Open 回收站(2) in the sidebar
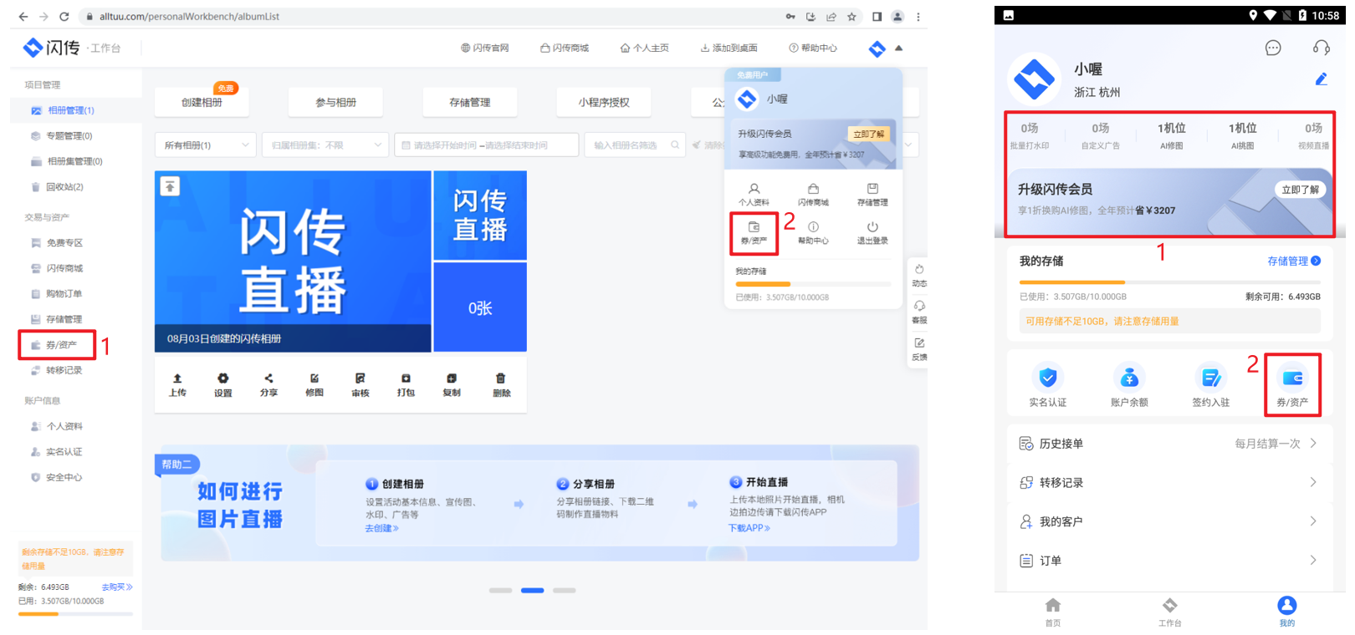 [x=64, y=187]
